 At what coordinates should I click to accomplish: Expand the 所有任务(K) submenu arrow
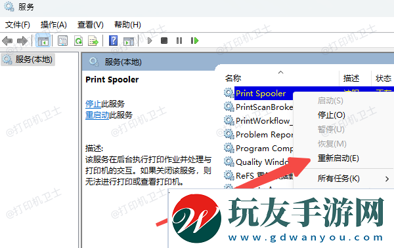(x=387, y=179)
